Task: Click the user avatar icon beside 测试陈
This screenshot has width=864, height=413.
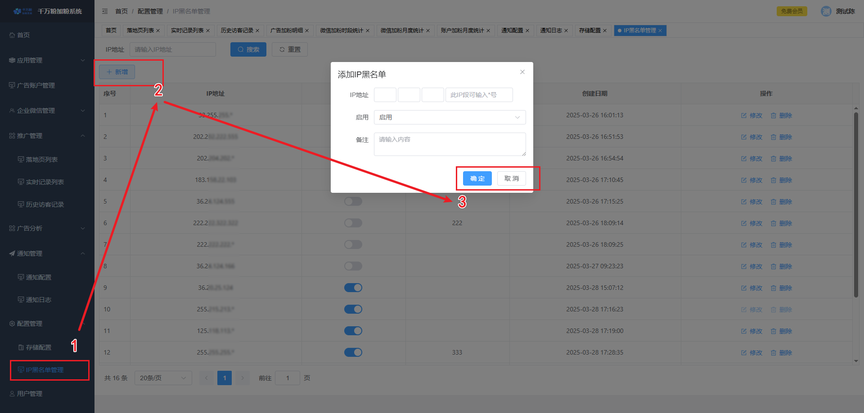Action: pos(826,11)
